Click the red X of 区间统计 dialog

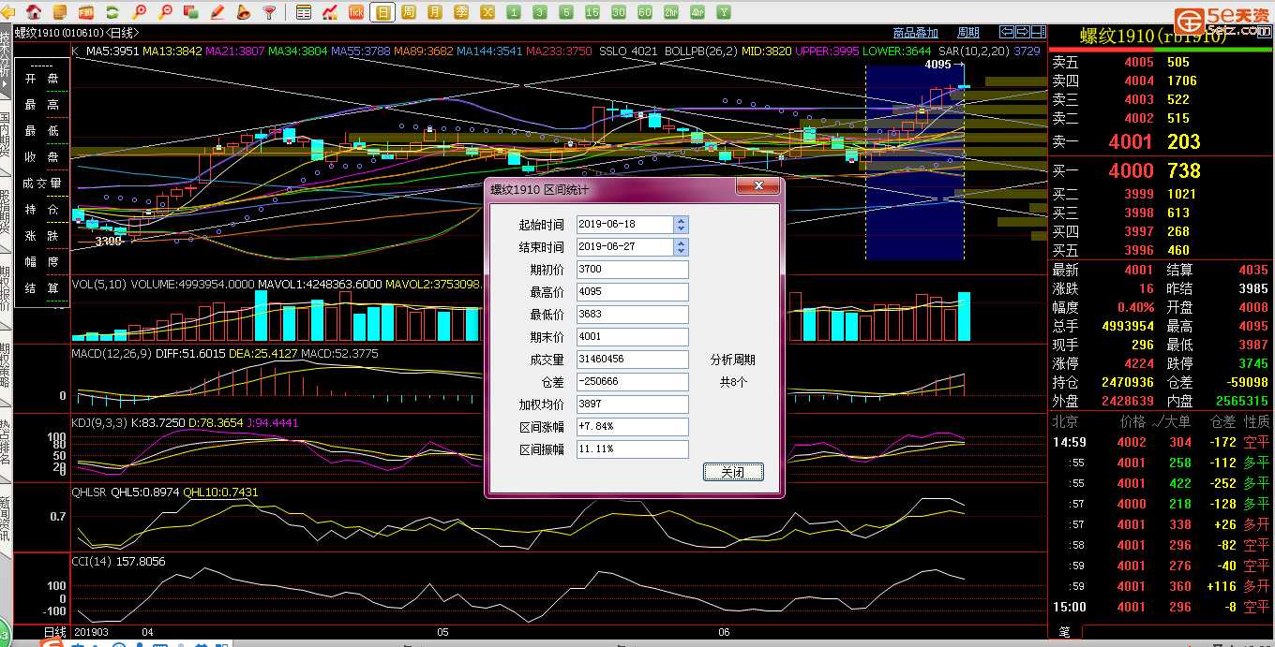coord(757,187)
